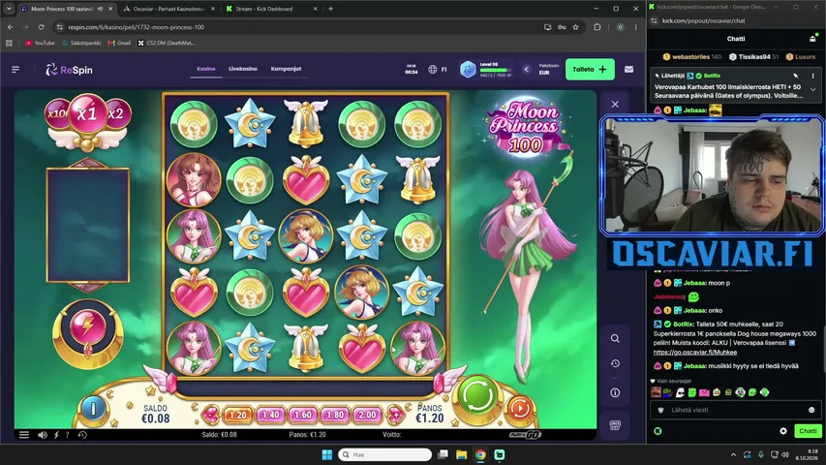Open the mail inbox envelope icon
This screenshot has height=465, width=826.
tap(628, 69)
